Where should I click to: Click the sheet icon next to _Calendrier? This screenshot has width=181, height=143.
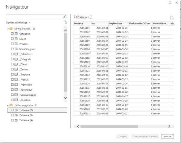16,54
